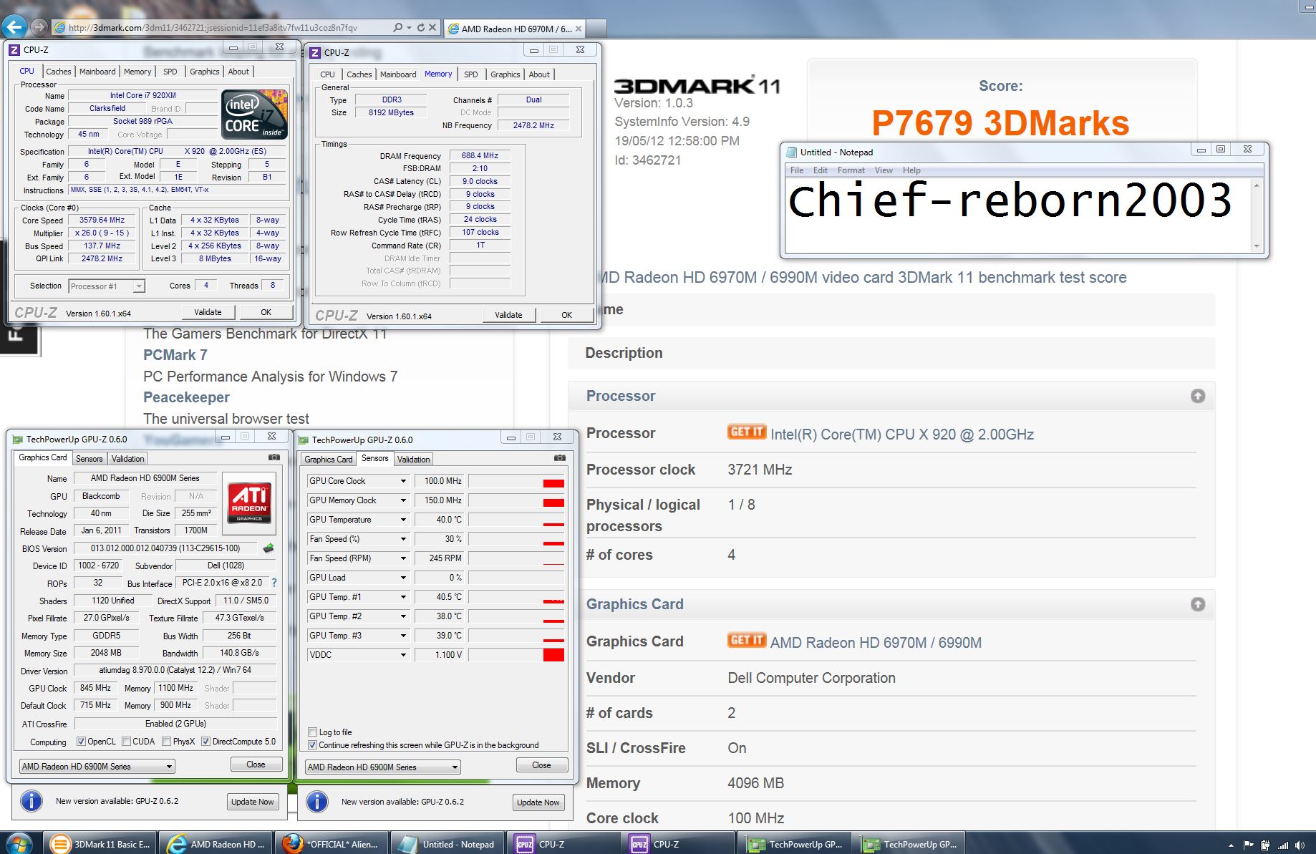Click the Notepad scrollbar up arrow

tap(1256, 185)
